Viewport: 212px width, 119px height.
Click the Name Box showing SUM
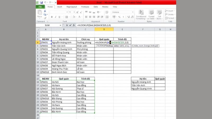tap(47, 25)
